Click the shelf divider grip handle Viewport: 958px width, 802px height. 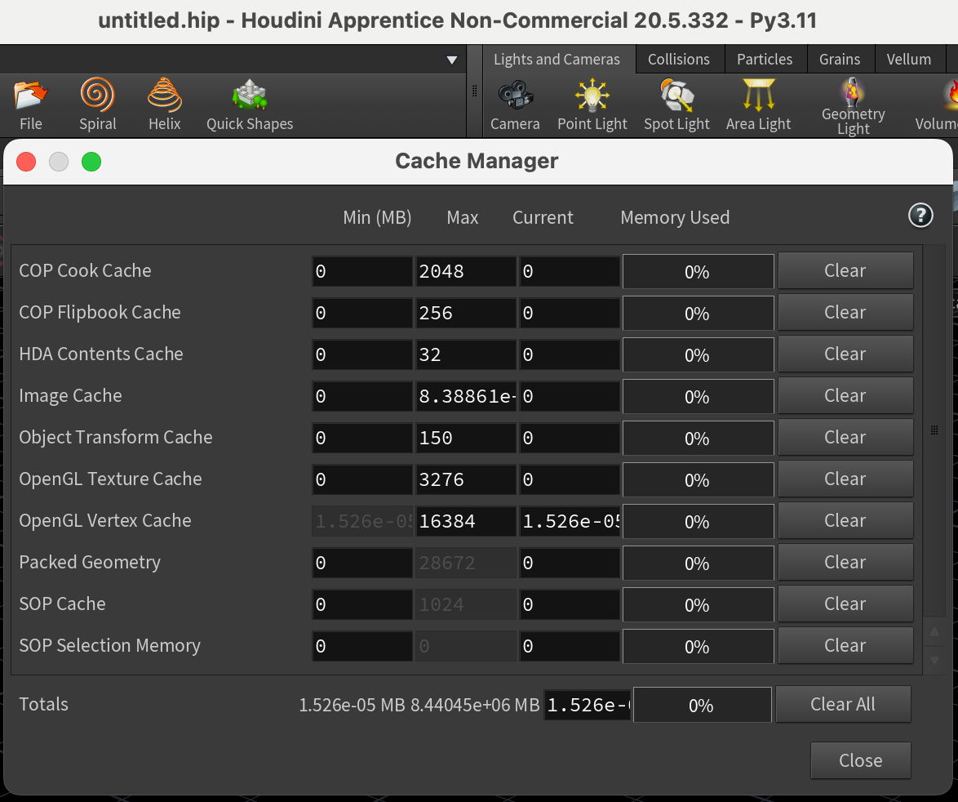coord(474,91)
